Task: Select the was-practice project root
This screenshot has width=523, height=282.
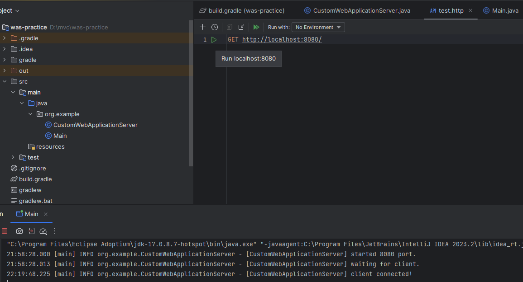Action: point(29,27)
